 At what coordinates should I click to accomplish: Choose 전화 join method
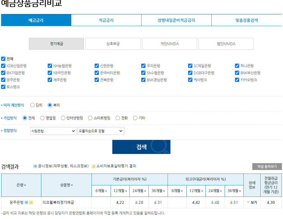(x=118, y=118)
